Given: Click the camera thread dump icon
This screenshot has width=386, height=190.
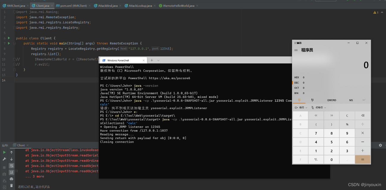Looking at the screenshot, I should click(x=4, y=174).
